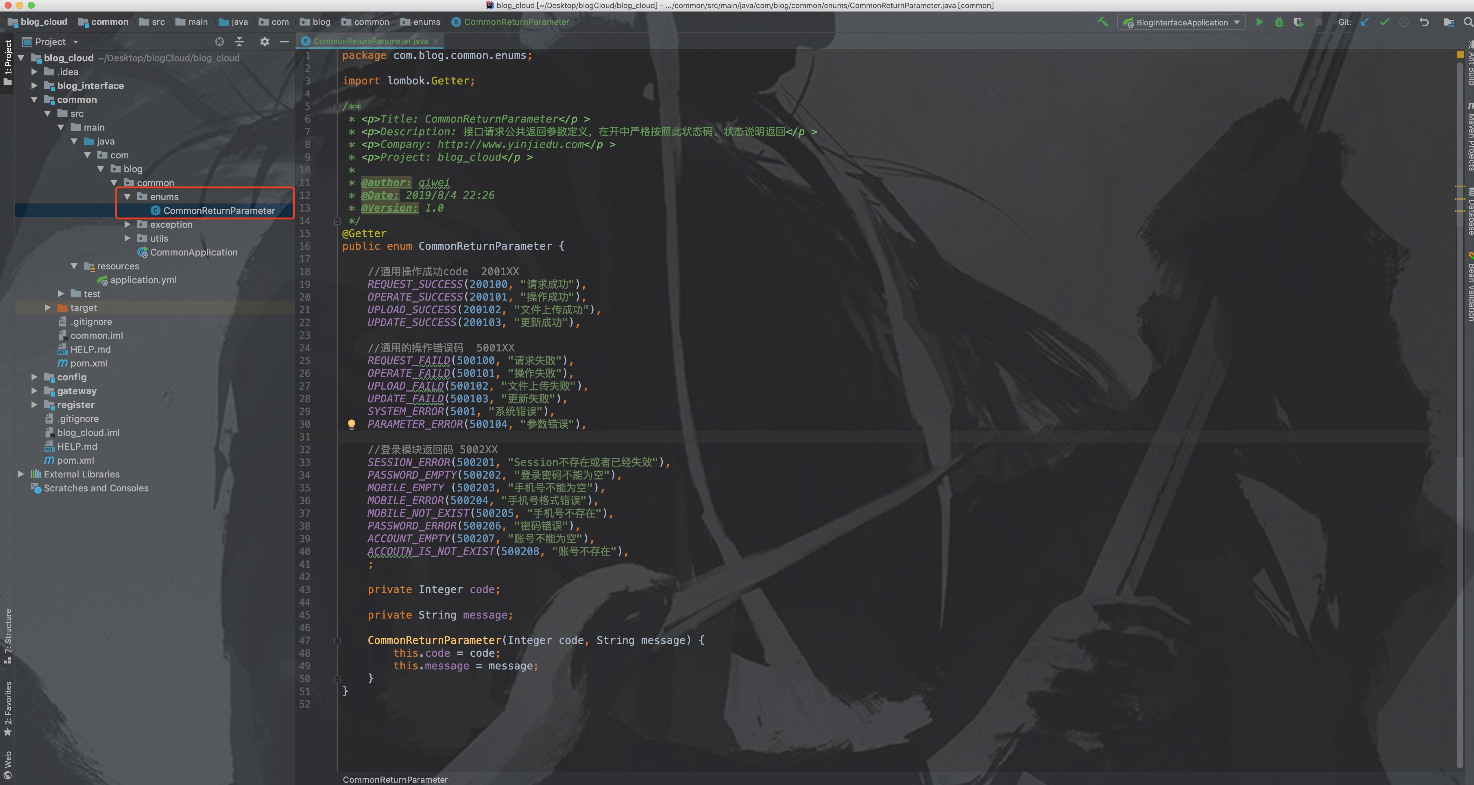
Task: Collapse the enums package folder
Action: click(127, 197)
